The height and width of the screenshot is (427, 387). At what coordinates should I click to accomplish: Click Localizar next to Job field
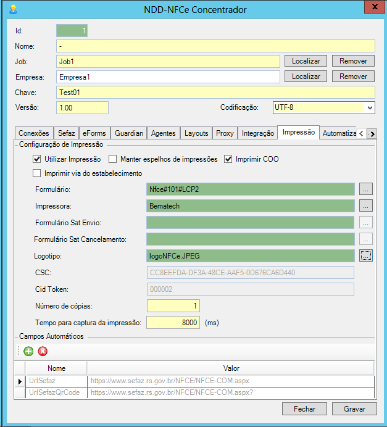point(306,61)
